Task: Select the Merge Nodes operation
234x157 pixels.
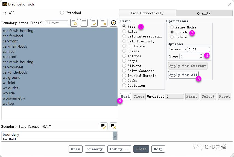Action: [172, 27]
